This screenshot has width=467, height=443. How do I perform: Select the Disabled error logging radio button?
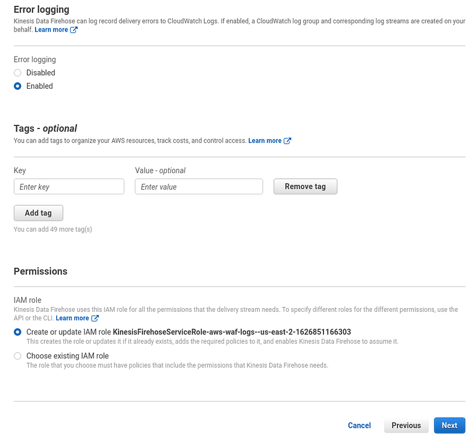pos(18,72)
